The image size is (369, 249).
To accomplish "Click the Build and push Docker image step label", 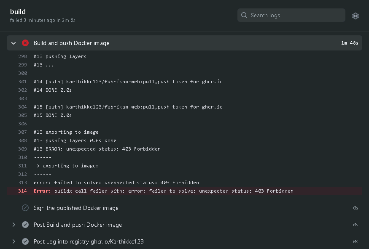I will (71, 43).
